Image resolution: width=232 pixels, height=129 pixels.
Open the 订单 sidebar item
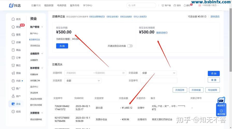(x=16, y=58)
